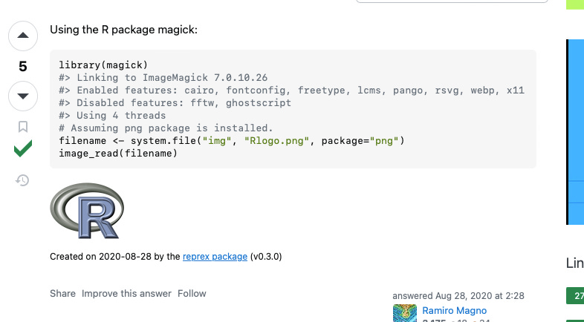Bookmark the answer with the bookmark icon
This screenshot has width=584, height=322.
point(22,128)
